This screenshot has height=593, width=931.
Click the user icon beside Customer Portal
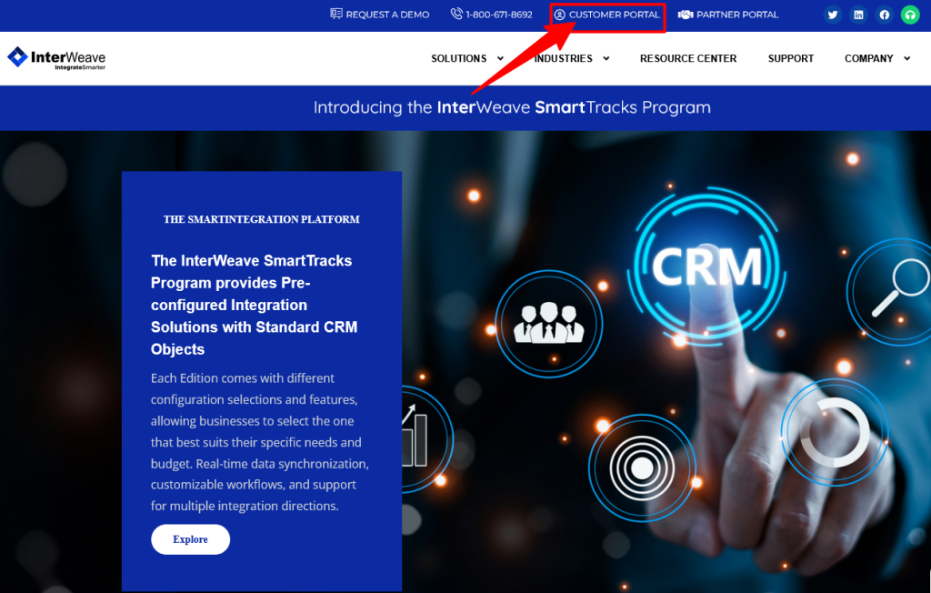[559, 15]
